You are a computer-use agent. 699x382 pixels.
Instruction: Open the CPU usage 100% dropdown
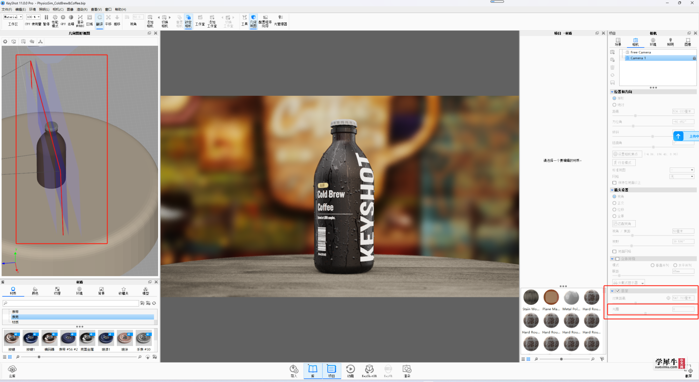[33, 17]
